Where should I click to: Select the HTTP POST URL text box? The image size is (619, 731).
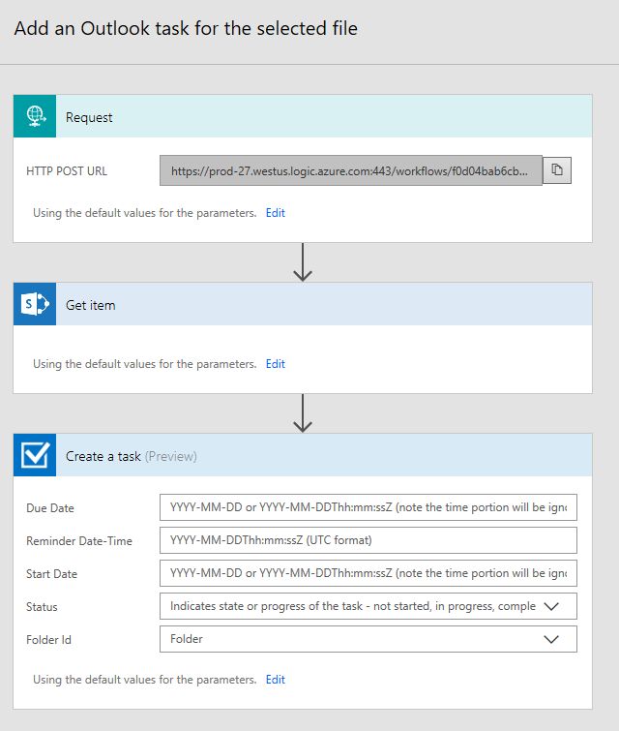point(350,170)
